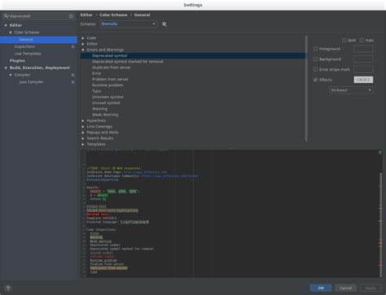The image size is (386, 295).
Task: Disable the Effects checkbox
Action: pos(315,80)
